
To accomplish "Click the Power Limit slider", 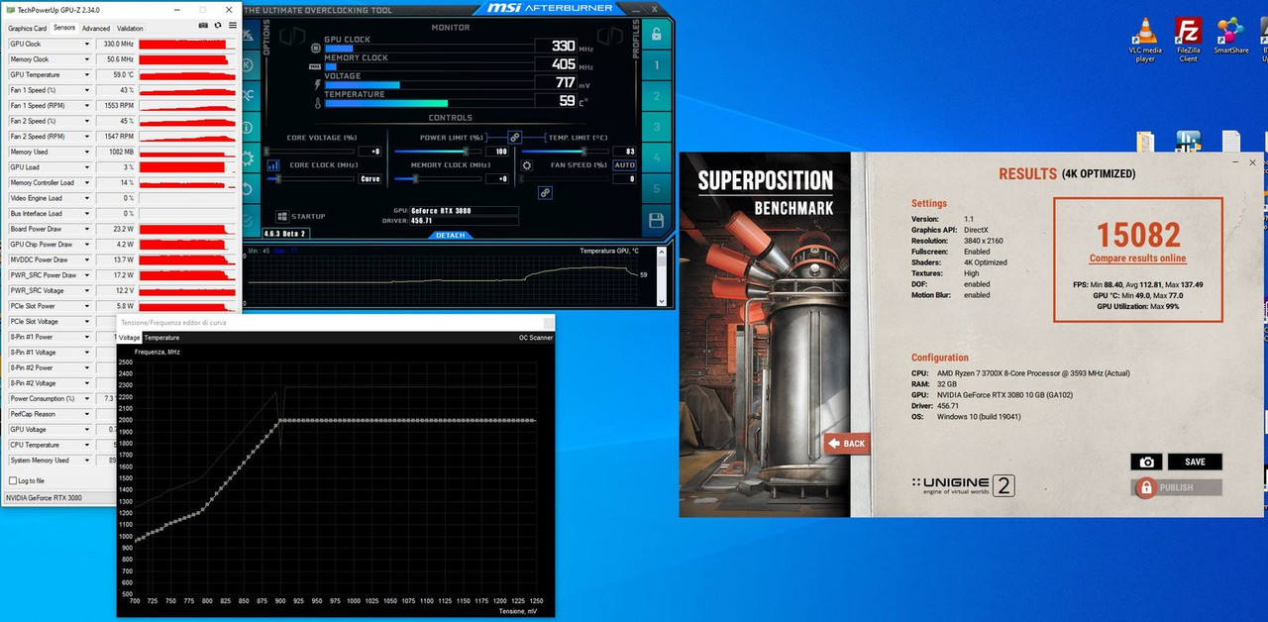I will [x=437, y=151].
